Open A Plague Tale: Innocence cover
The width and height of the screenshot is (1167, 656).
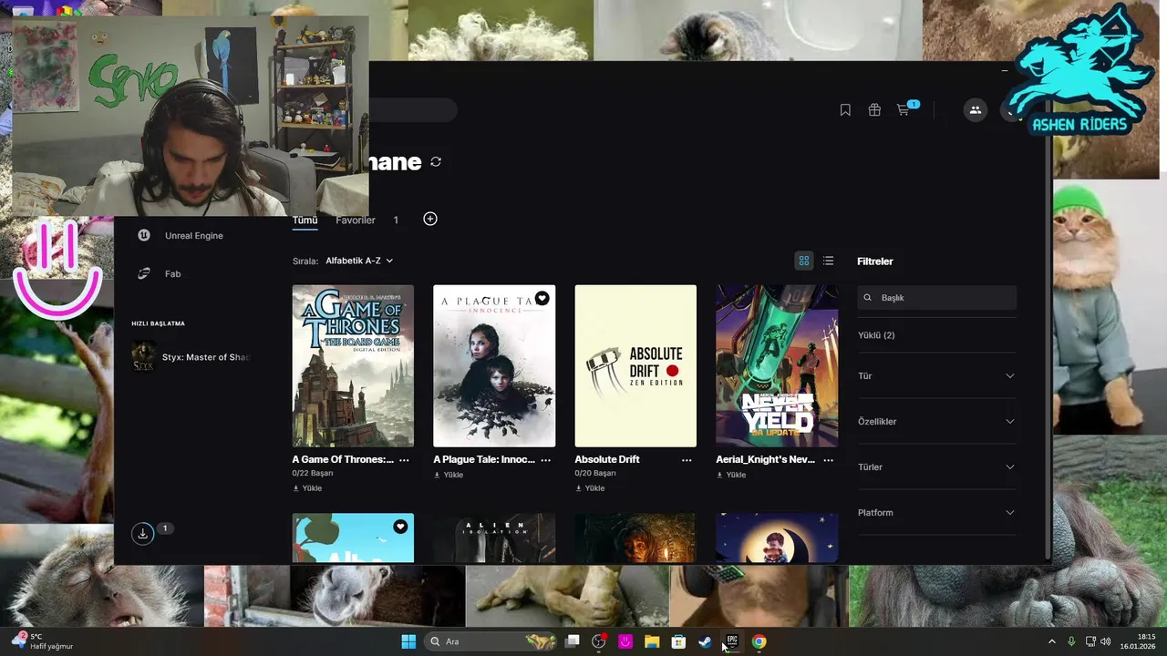coord(494,365)
